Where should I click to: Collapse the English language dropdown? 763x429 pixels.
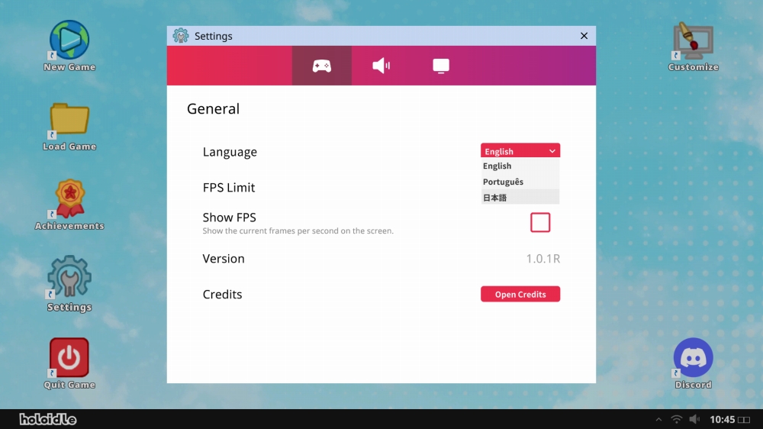[520, 151]
